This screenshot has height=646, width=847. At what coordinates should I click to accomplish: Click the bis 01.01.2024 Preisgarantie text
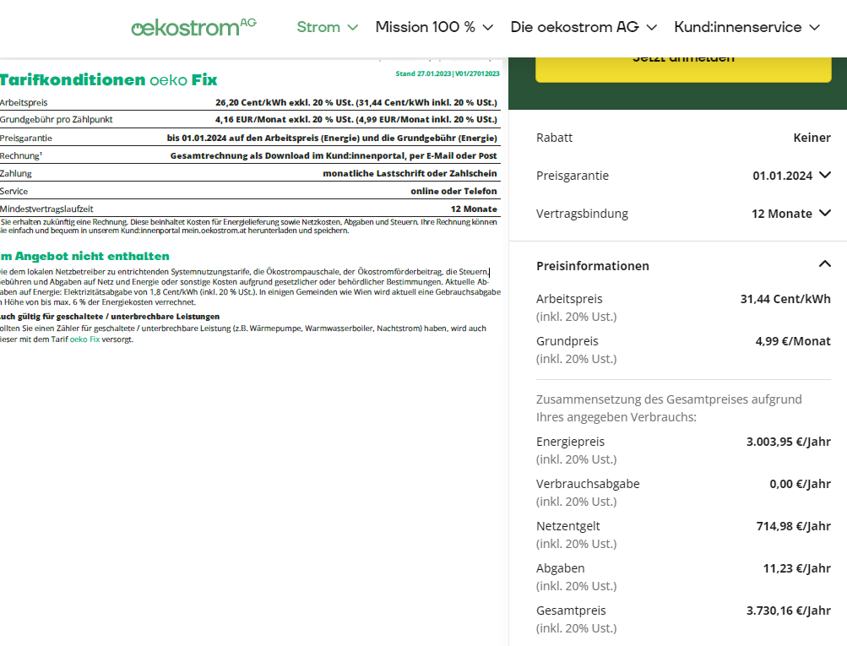332,138
